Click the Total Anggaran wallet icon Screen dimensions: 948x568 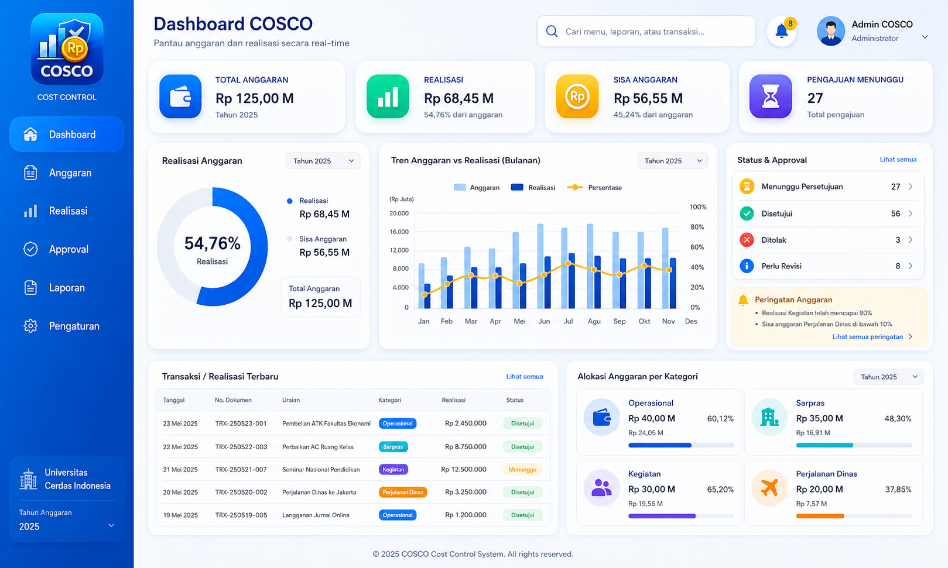180,97
